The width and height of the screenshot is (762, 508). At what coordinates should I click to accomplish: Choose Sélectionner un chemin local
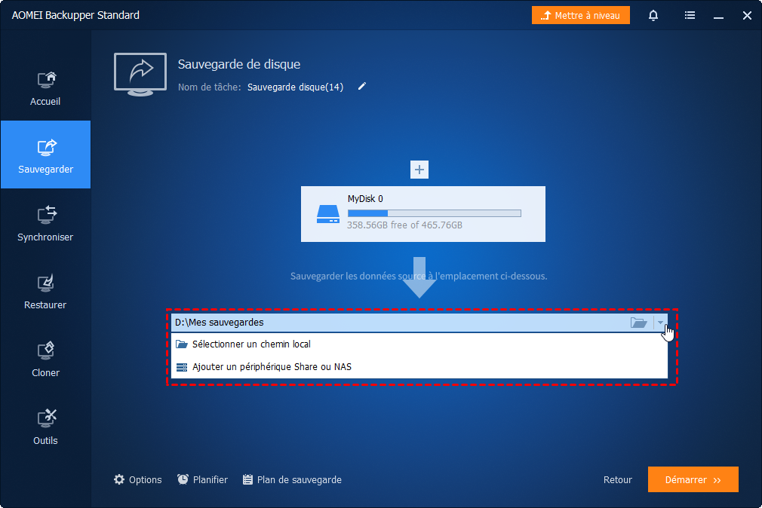pos(419,344)
